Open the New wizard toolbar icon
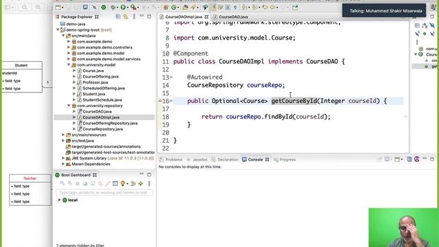439x247 pixels. click(x=58, y=8)
